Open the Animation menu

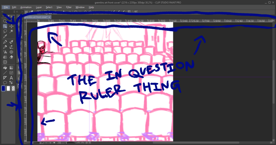point(26,7)
